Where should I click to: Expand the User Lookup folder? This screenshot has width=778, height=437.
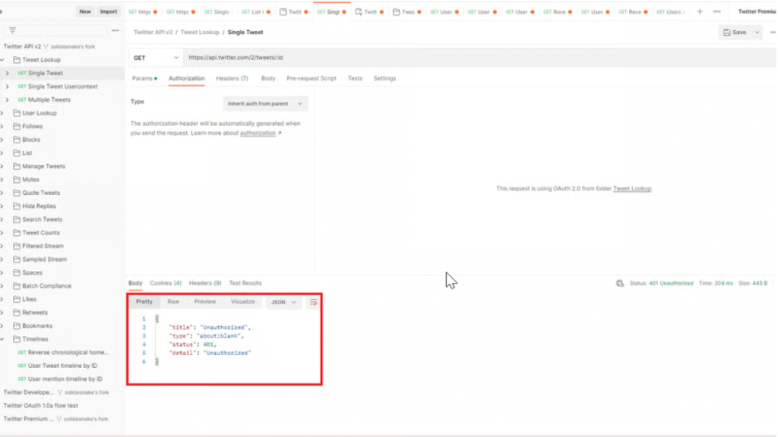point(2,113)
